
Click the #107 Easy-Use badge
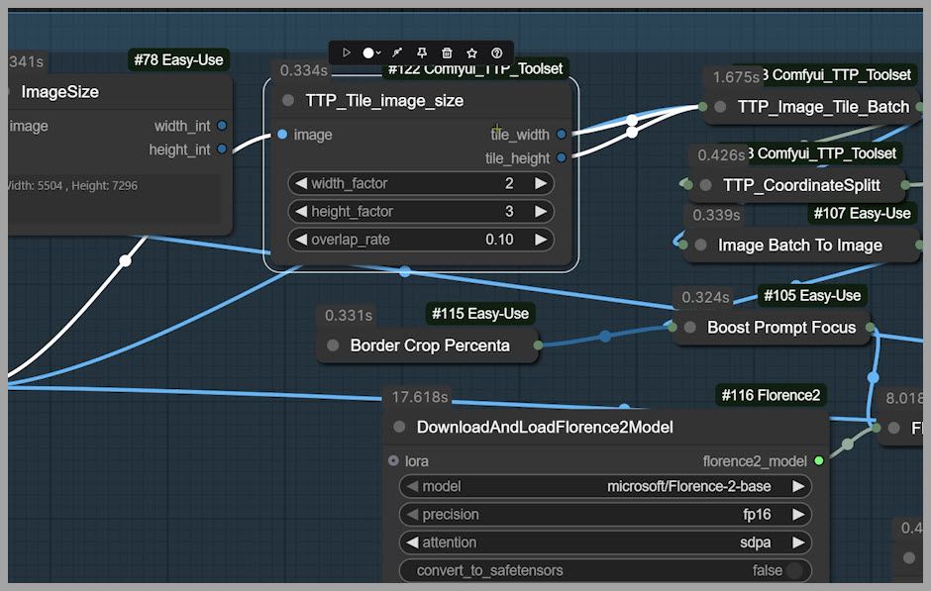point(862,213)
